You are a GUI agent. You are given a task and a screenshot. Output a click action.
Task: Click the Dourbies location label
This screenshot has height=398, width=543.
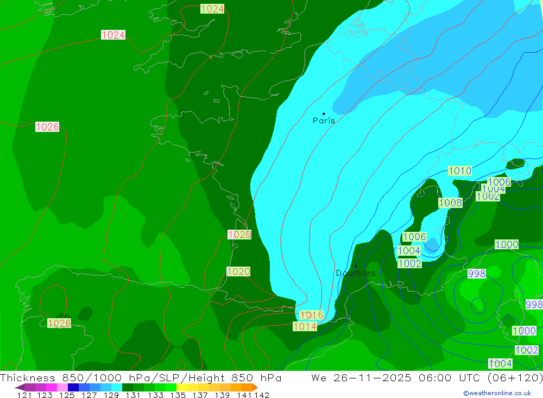click(356, 273)
